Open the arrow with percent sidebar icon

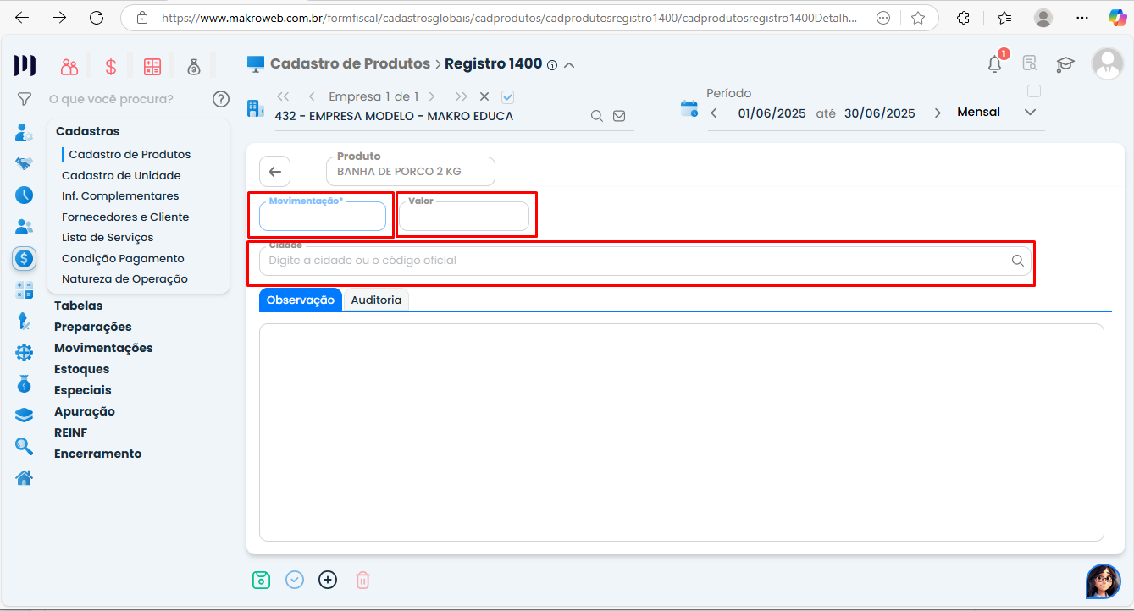25,322
